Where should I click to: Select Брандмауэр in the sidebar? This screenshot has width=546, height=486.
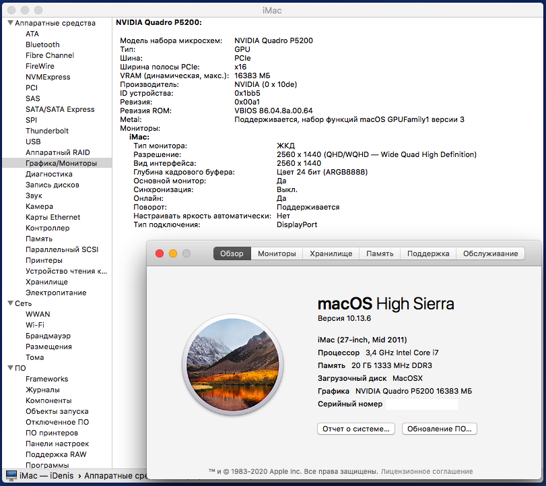pos(48,336)
